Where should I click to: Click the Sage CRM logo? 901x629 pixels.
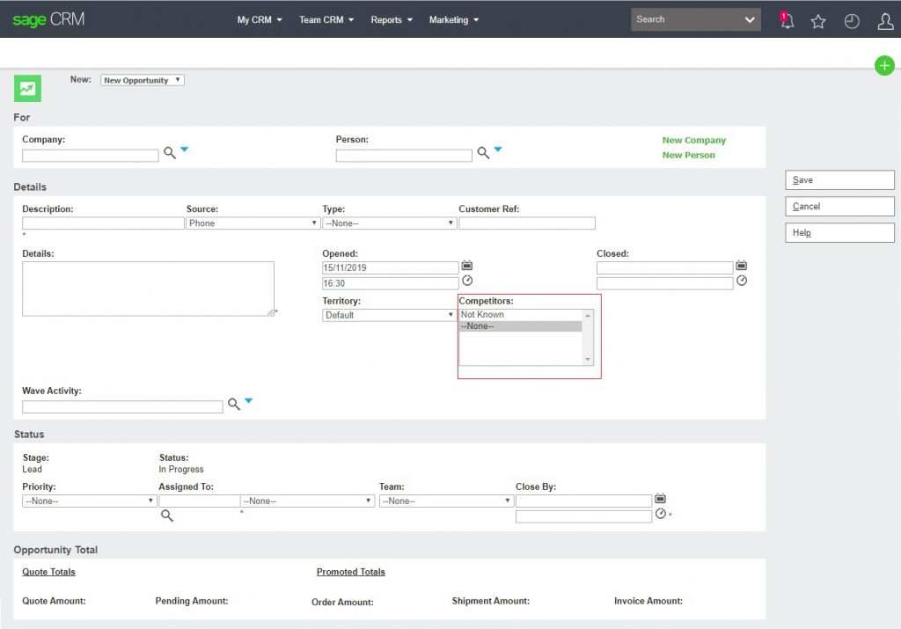tap(48, 19)
